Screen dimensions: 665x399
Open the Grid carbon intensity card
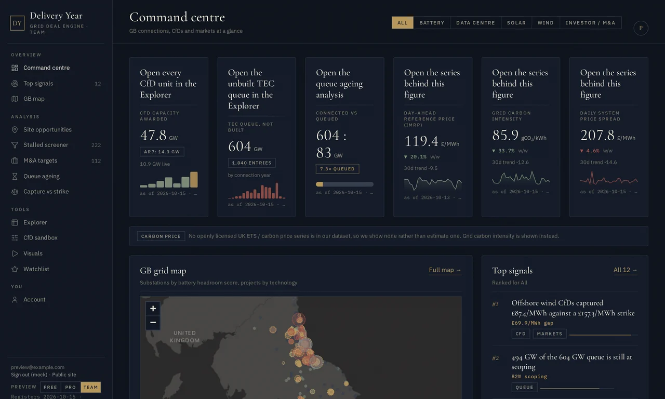click(x=521, y=137)
